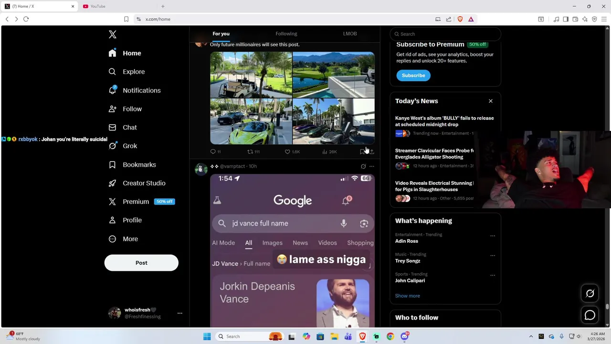Click the bookmark icon in the address bar
The image size is (611, 344).
point(126,19)
